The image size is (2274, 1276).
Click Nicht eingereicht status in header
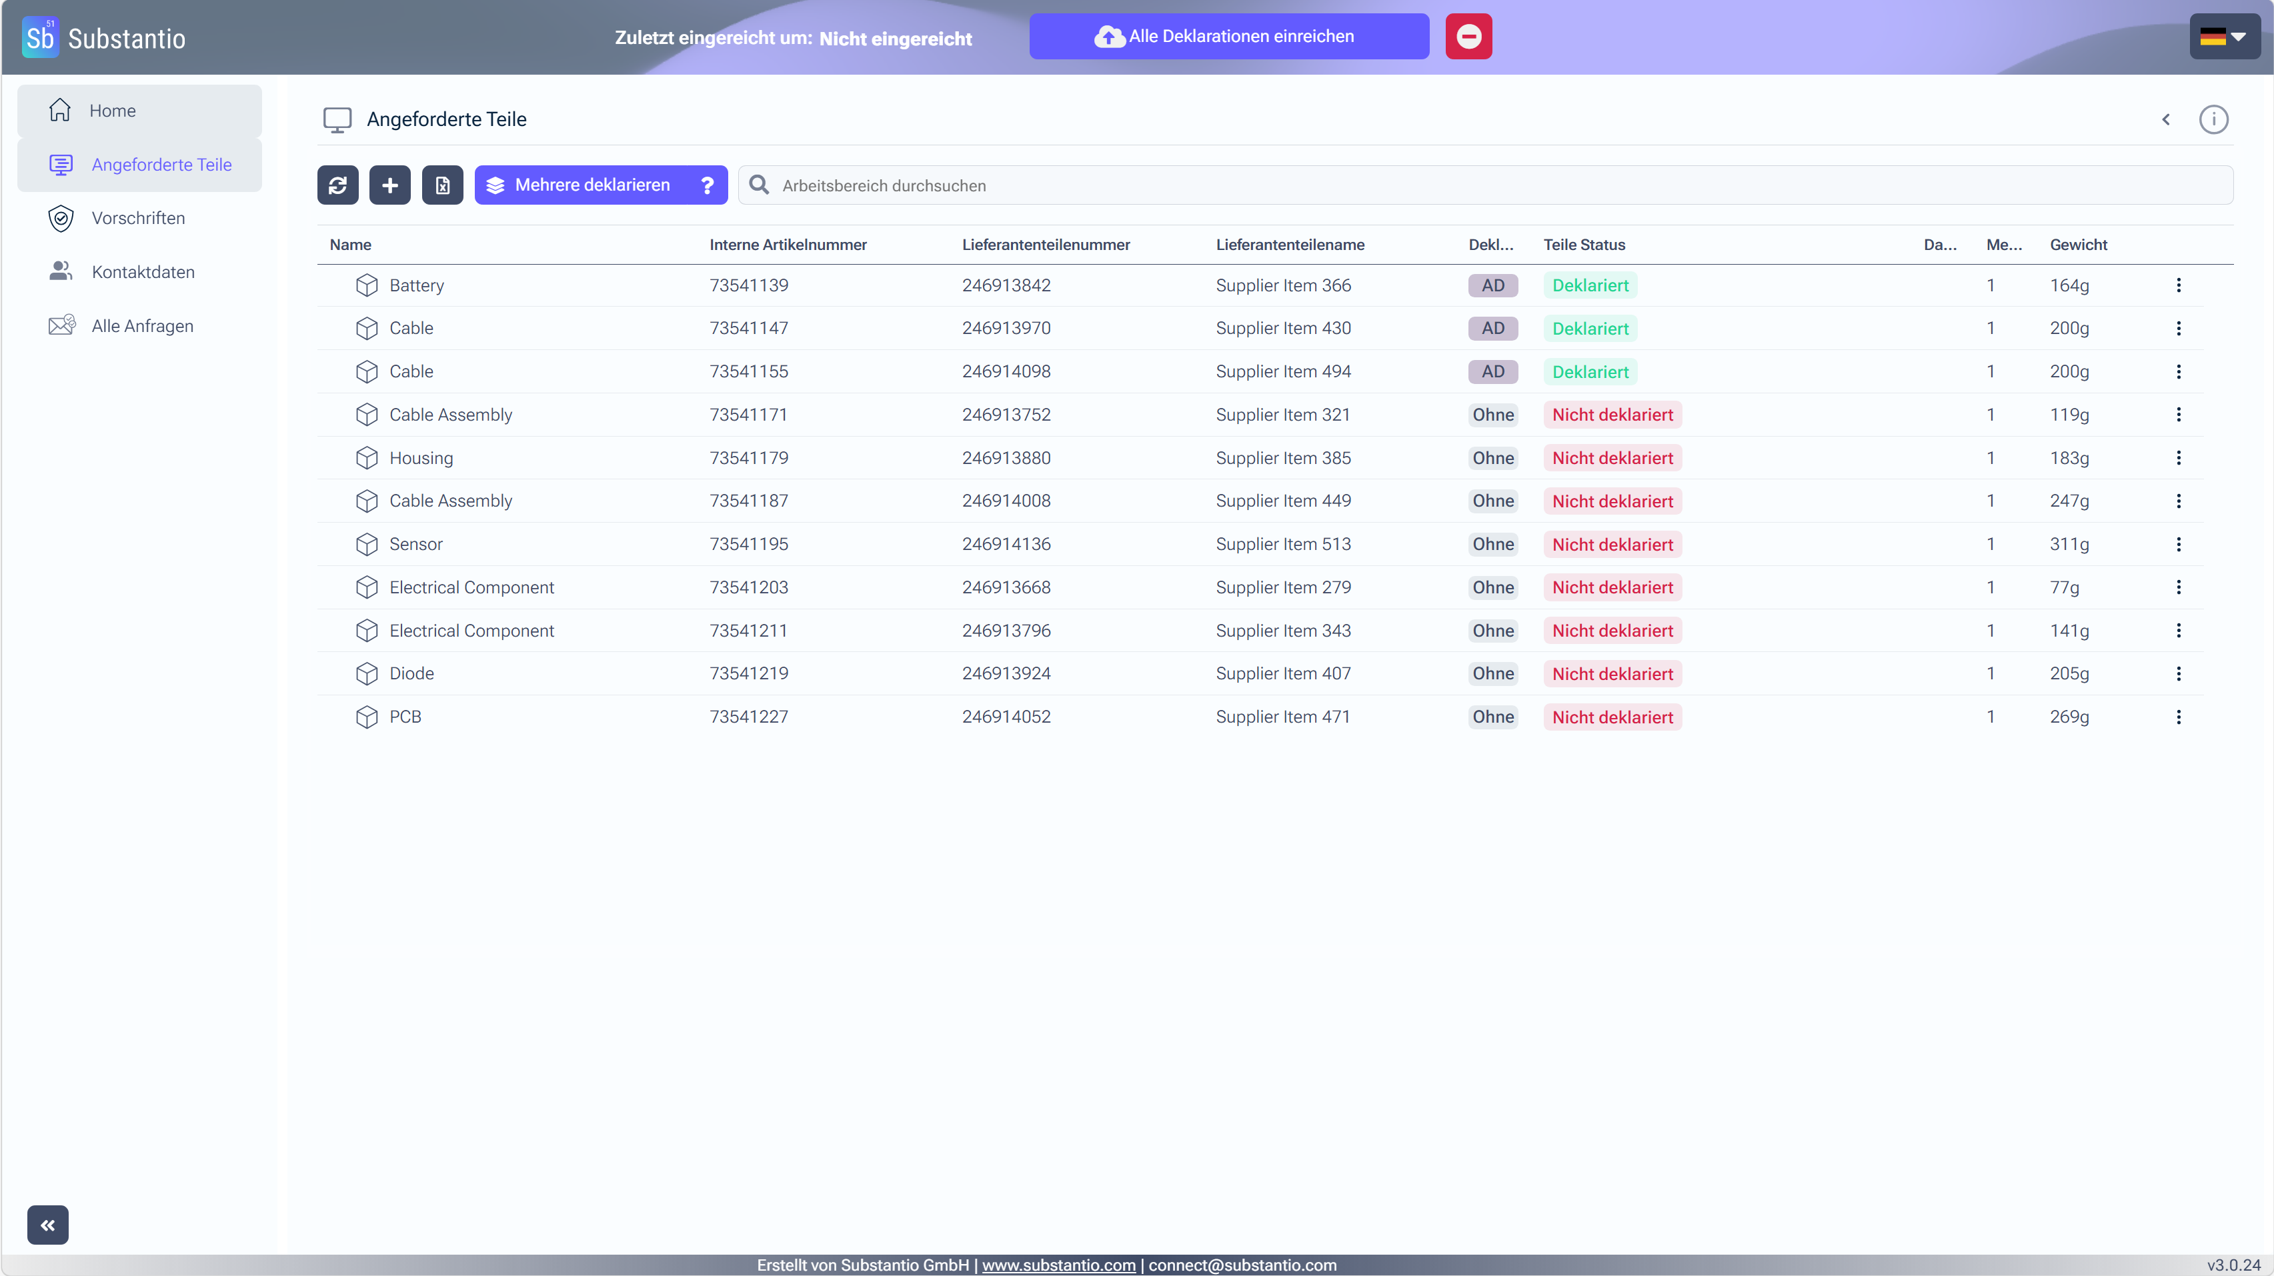click(895, 38)
